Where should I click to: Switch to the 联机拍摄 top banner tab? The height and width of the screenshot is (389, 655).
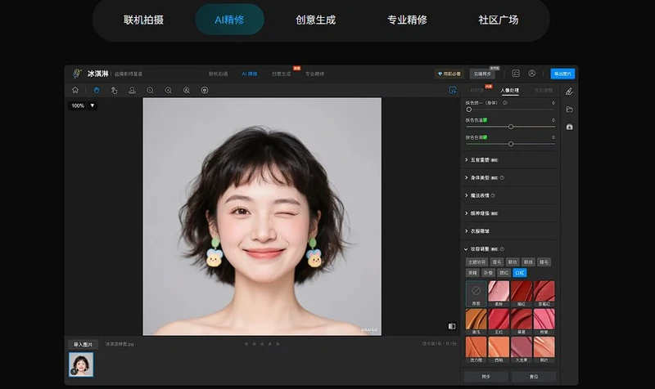(143, 20)
